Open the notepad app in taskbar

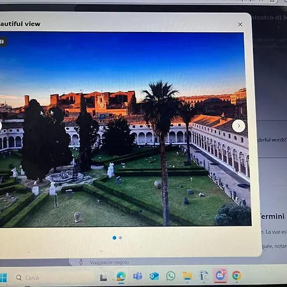pos(204,276)
